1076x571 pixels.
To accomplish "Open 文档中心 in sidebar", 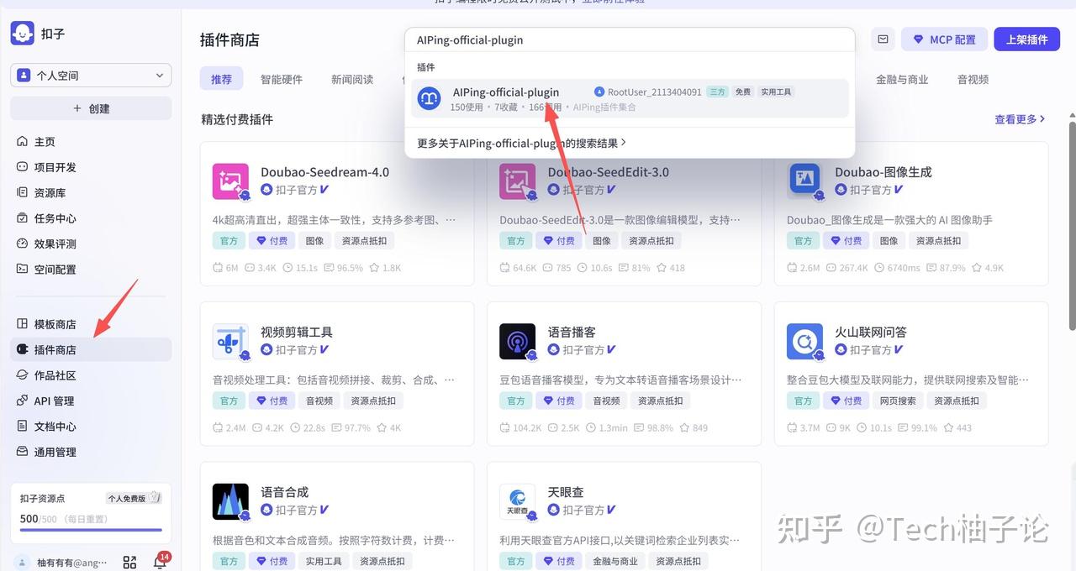I will 91,426.
